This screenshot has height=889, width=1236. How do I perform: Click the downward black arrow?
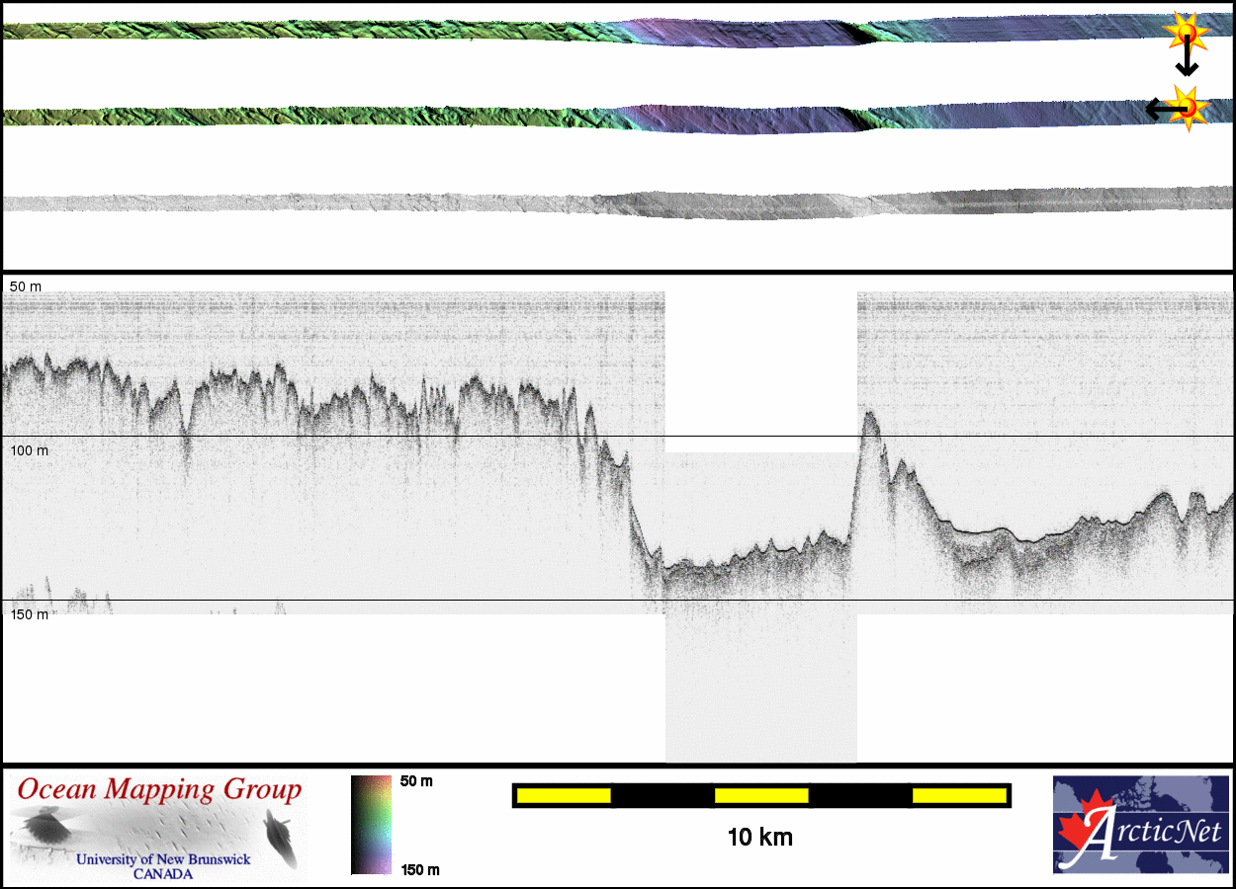click(x=1186, y=65)
